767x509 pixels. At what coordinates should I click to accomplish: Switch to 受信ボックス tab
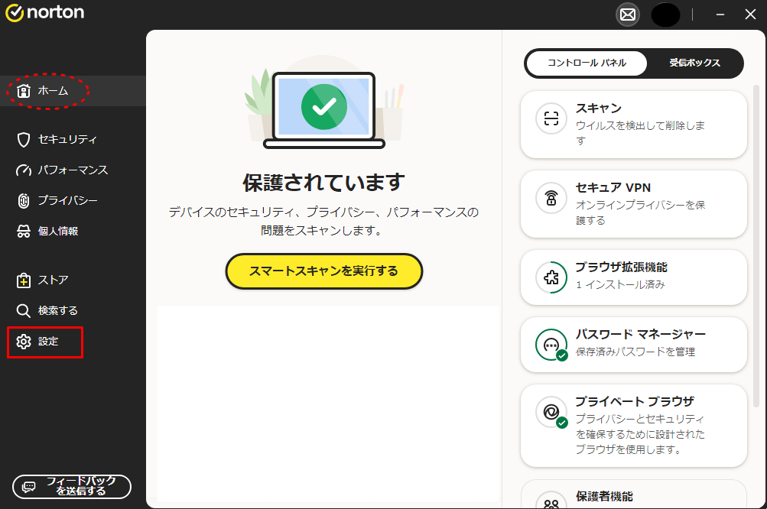[x=694, y=63]
